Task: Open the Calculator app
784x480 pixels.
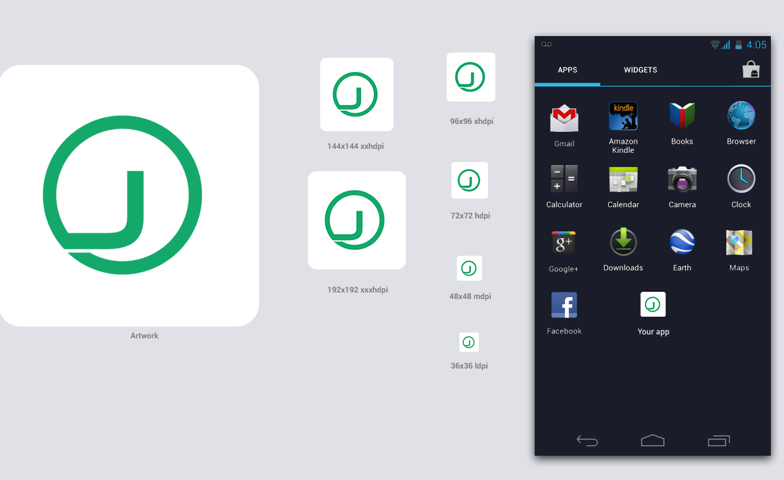Action: click(x=564, y=179)
